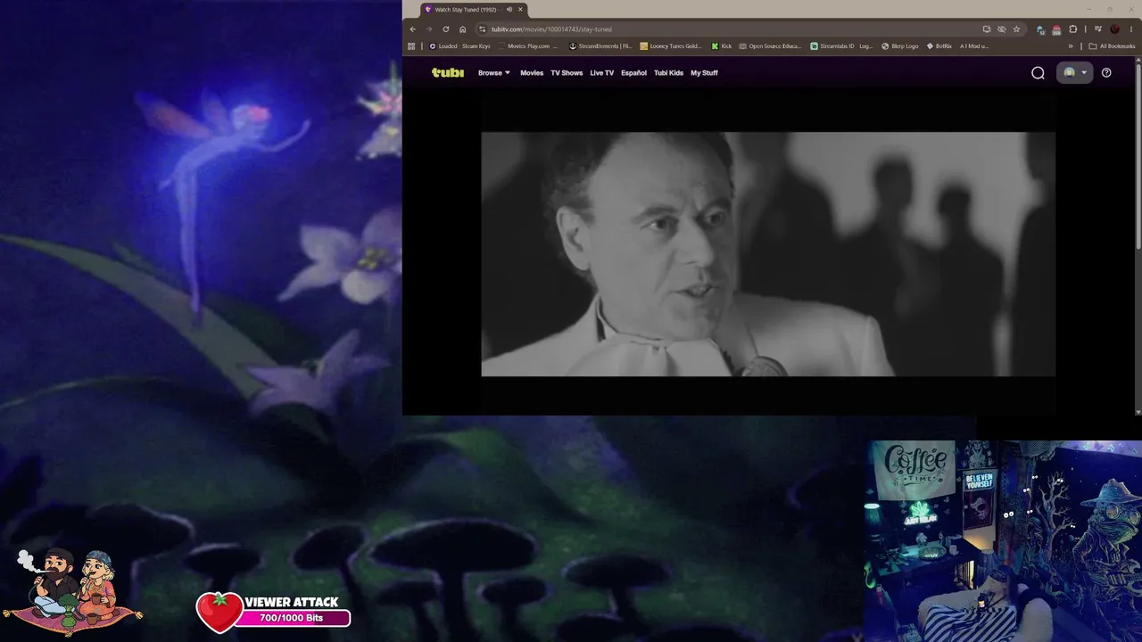Screen dimensions: 1142x642
Task: Click the Viewer Attack 700/1000 Bits bar
Action: [292, 618]
